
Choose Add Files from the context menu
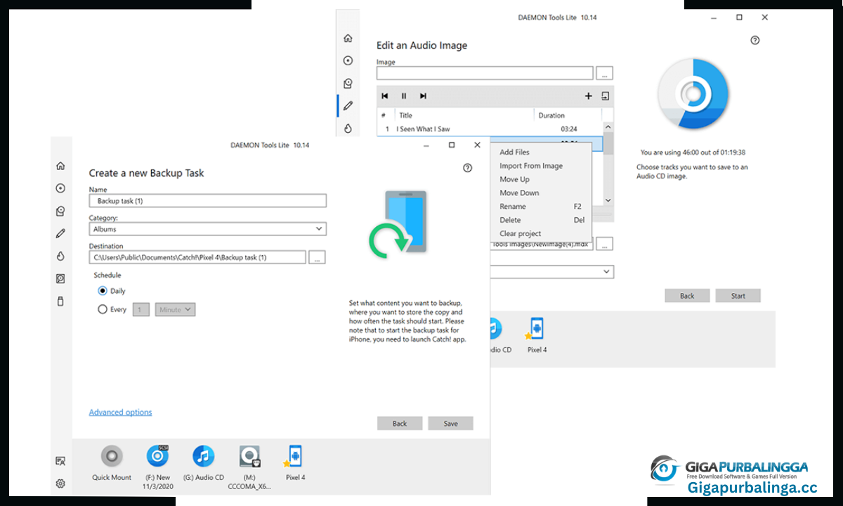pyautogui.click(x=514, y=152)
